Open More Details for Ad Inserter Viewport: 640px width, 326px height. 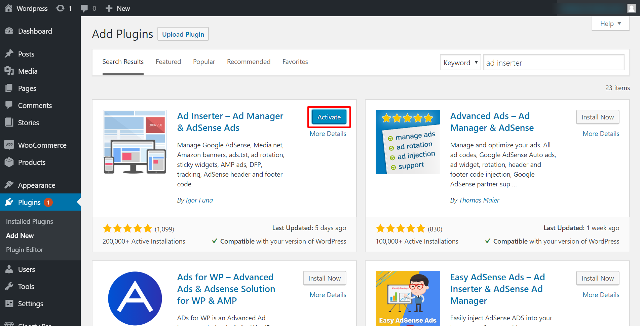(328, 134)
